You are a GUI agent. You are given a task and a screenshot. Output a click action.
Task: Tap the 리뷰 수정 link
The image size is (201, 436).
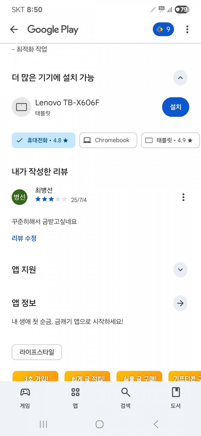[24, 238]
